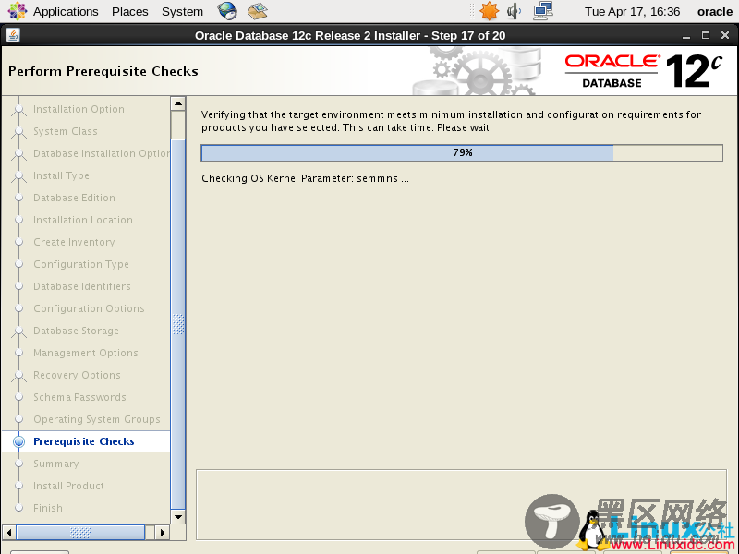This screenshot has width=739, height=554.
Task: Open the volume speaker icon
Action: (514, 11)
